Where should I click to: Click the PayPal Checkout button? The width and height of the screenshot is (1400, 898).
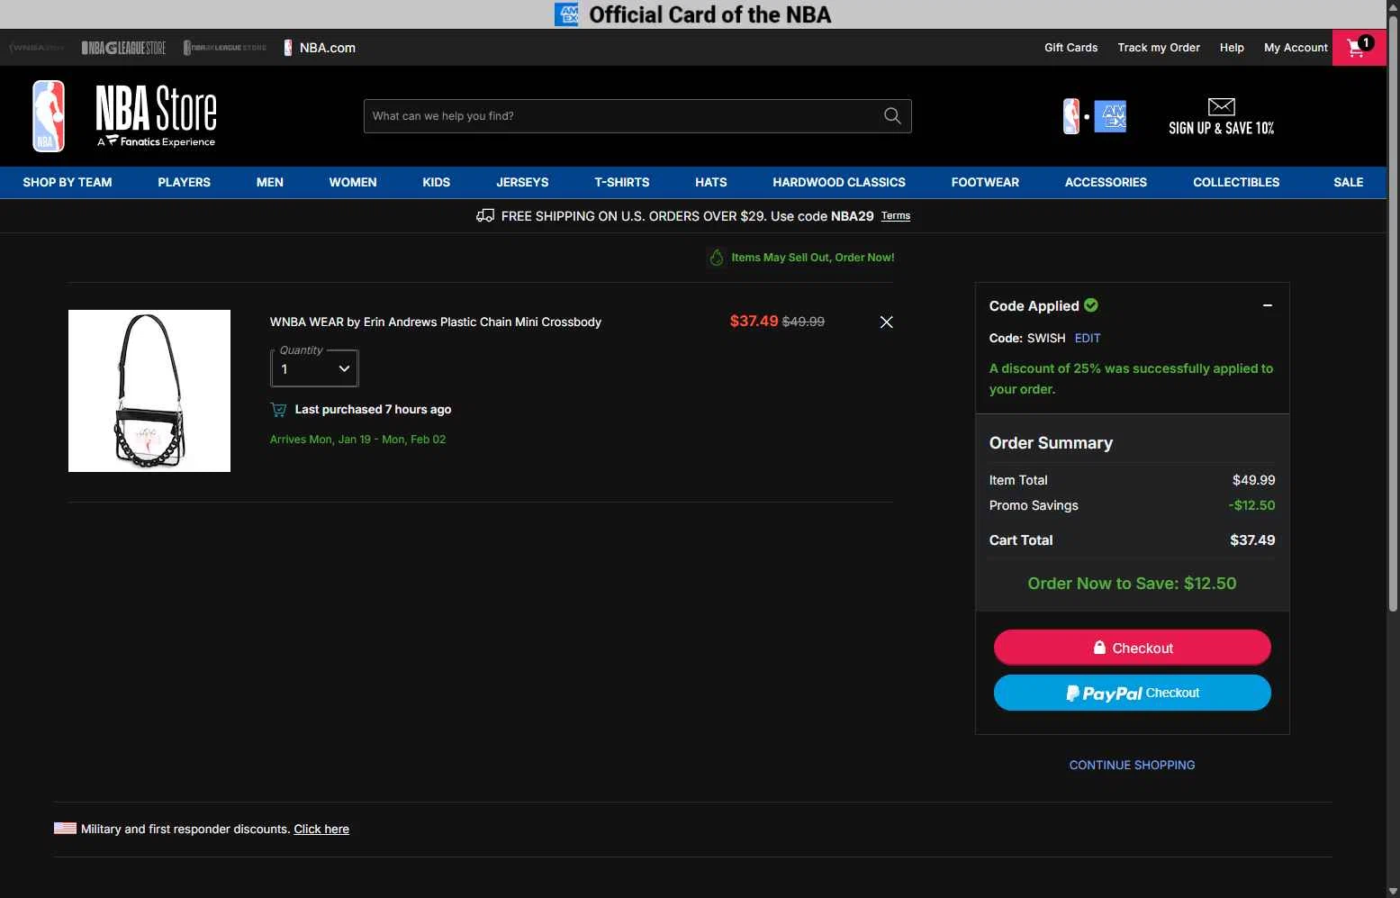pyautogui.click(x=1133, y=693)
